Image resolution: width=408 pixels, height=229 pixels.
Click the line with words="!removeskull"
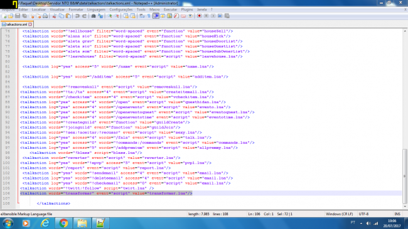pyautogui.click(x=110, y=87)
